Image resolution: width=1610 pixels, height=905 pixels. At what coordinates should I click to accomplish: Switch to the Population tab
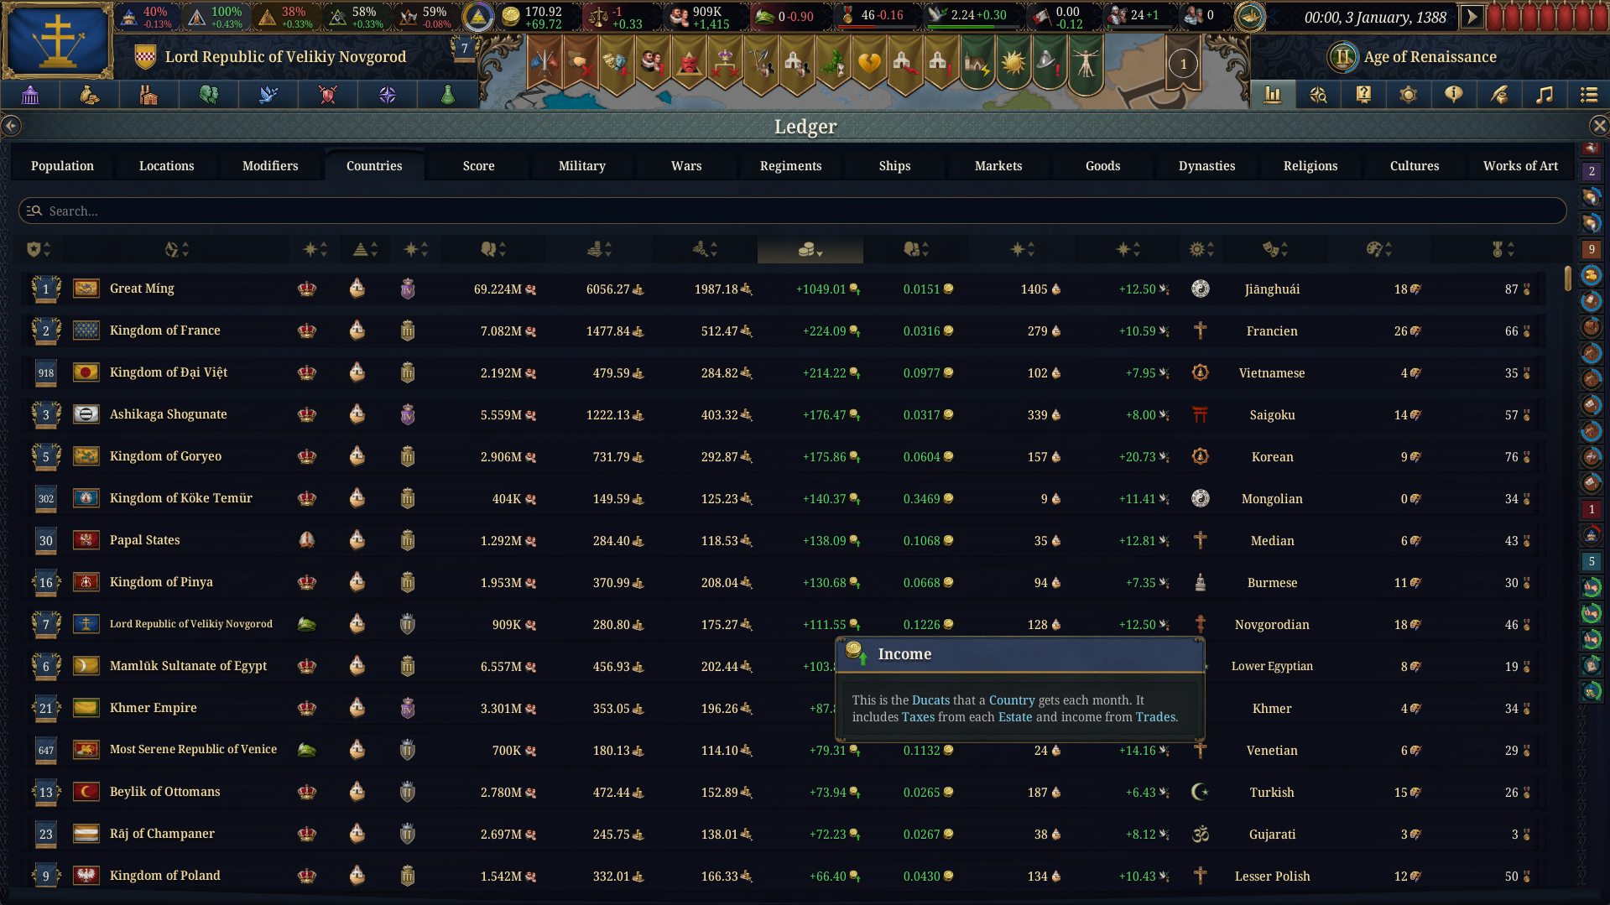[x=62, y=165]
